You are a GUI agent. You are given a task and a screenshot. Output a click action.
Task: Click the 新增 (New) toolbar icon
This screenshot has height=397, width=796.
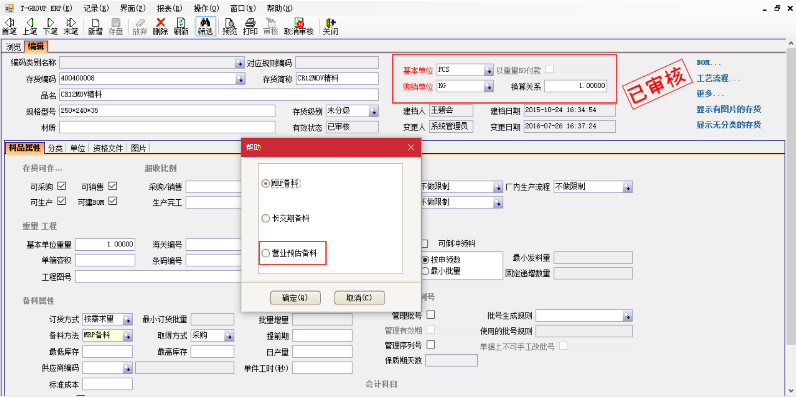(x=95, y=26)
